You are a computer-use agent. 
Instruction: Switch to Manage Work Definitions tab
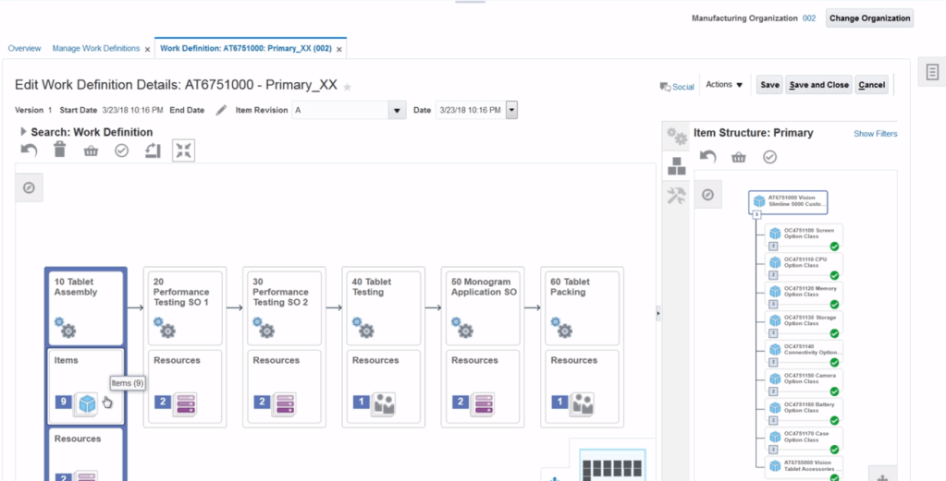point(95,48)
